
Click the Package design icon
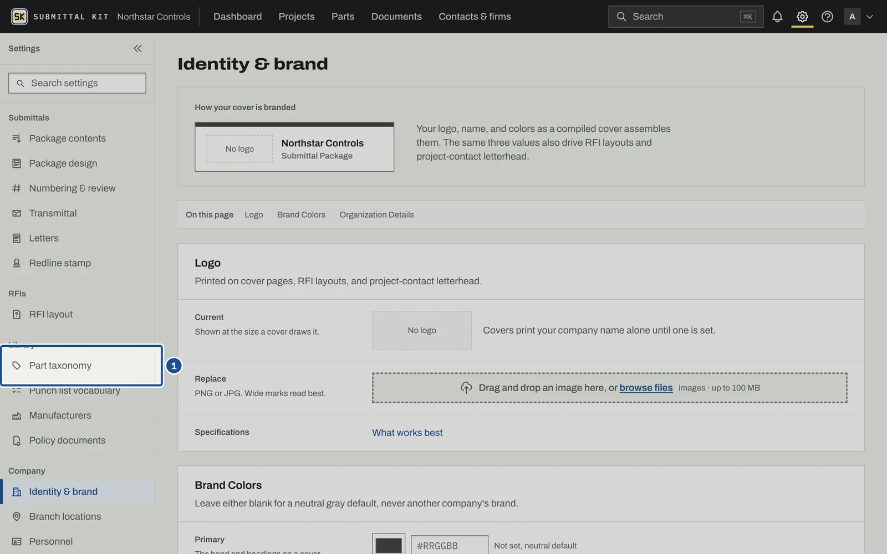[17, 163]
